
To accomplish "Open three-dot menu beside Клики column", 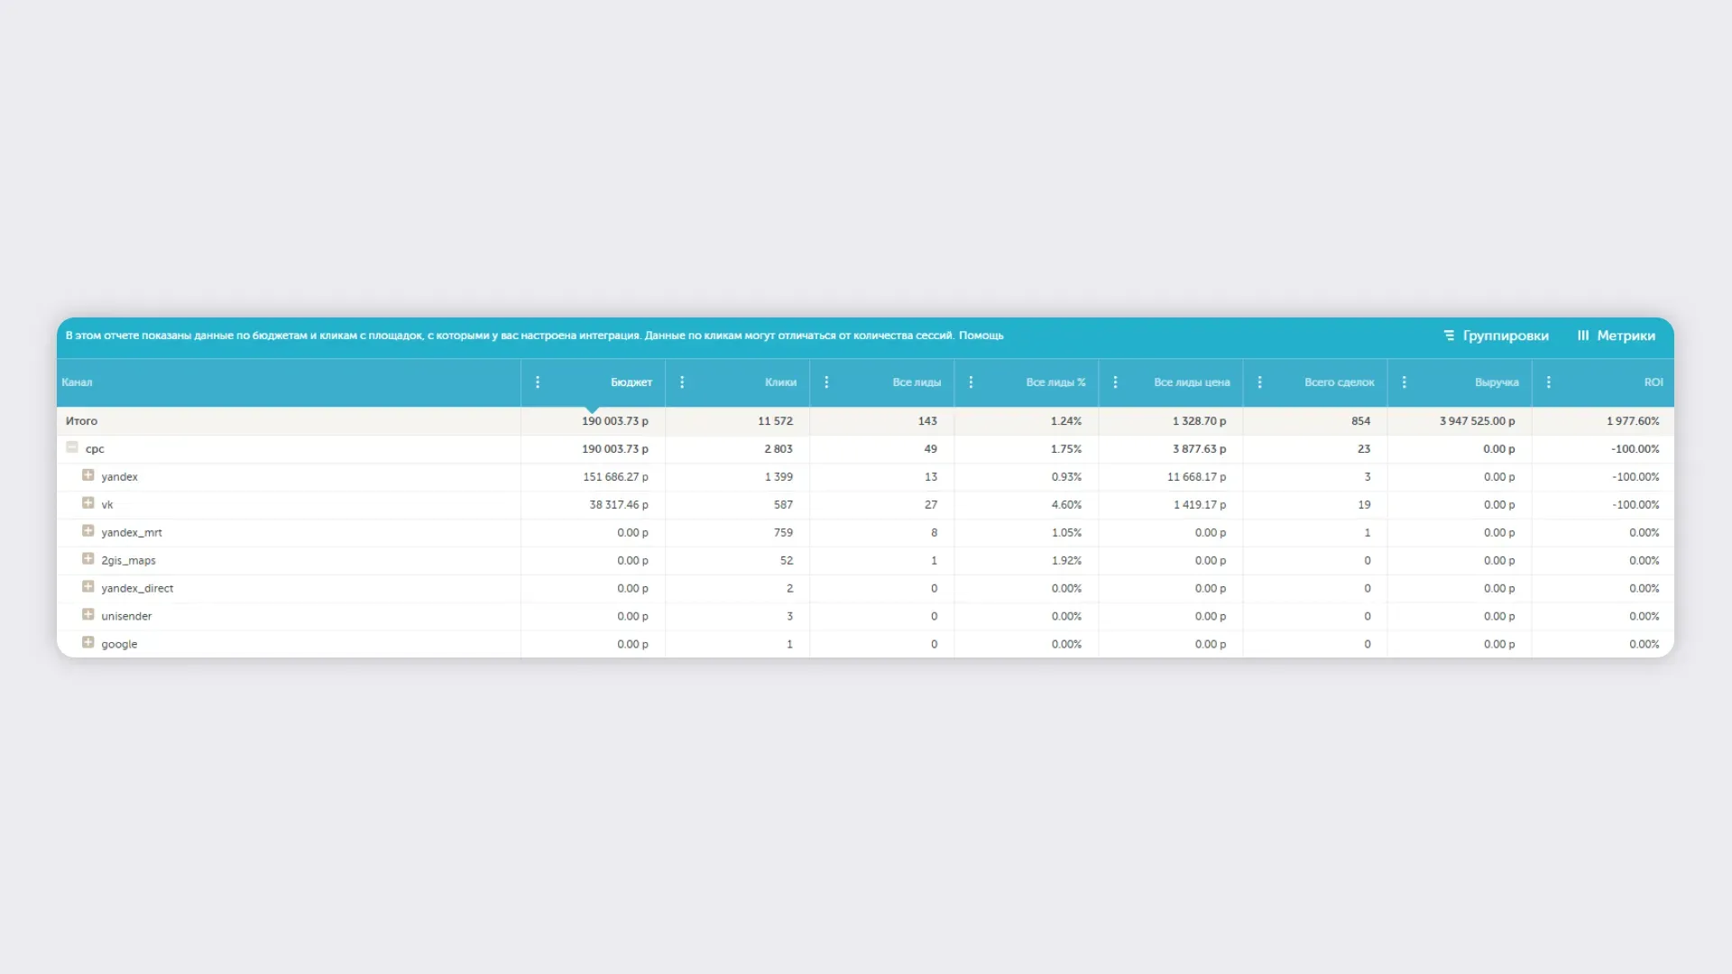I will click(682, 382).
